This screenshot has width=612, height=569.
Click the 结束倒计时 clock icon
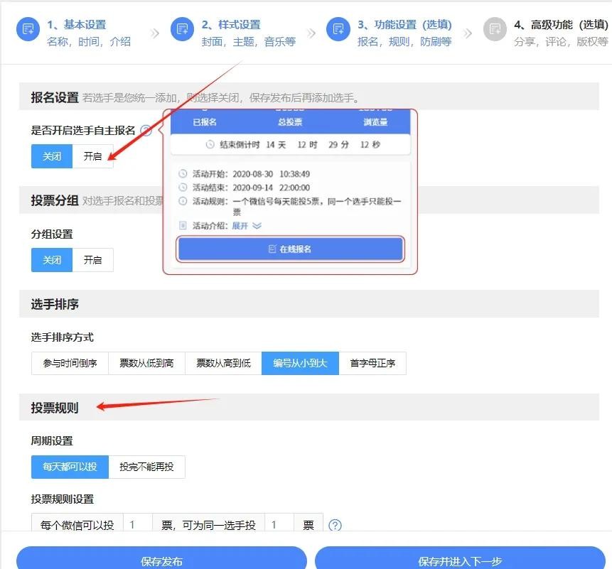coord(210,144)
